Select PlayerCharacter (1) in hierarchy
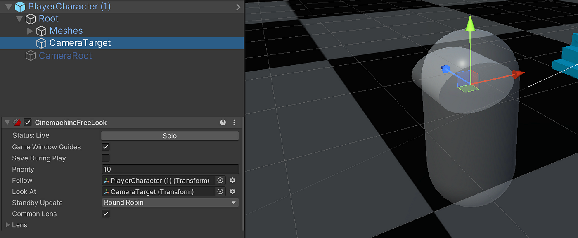The image size is (578, 238). click(122, 7)
